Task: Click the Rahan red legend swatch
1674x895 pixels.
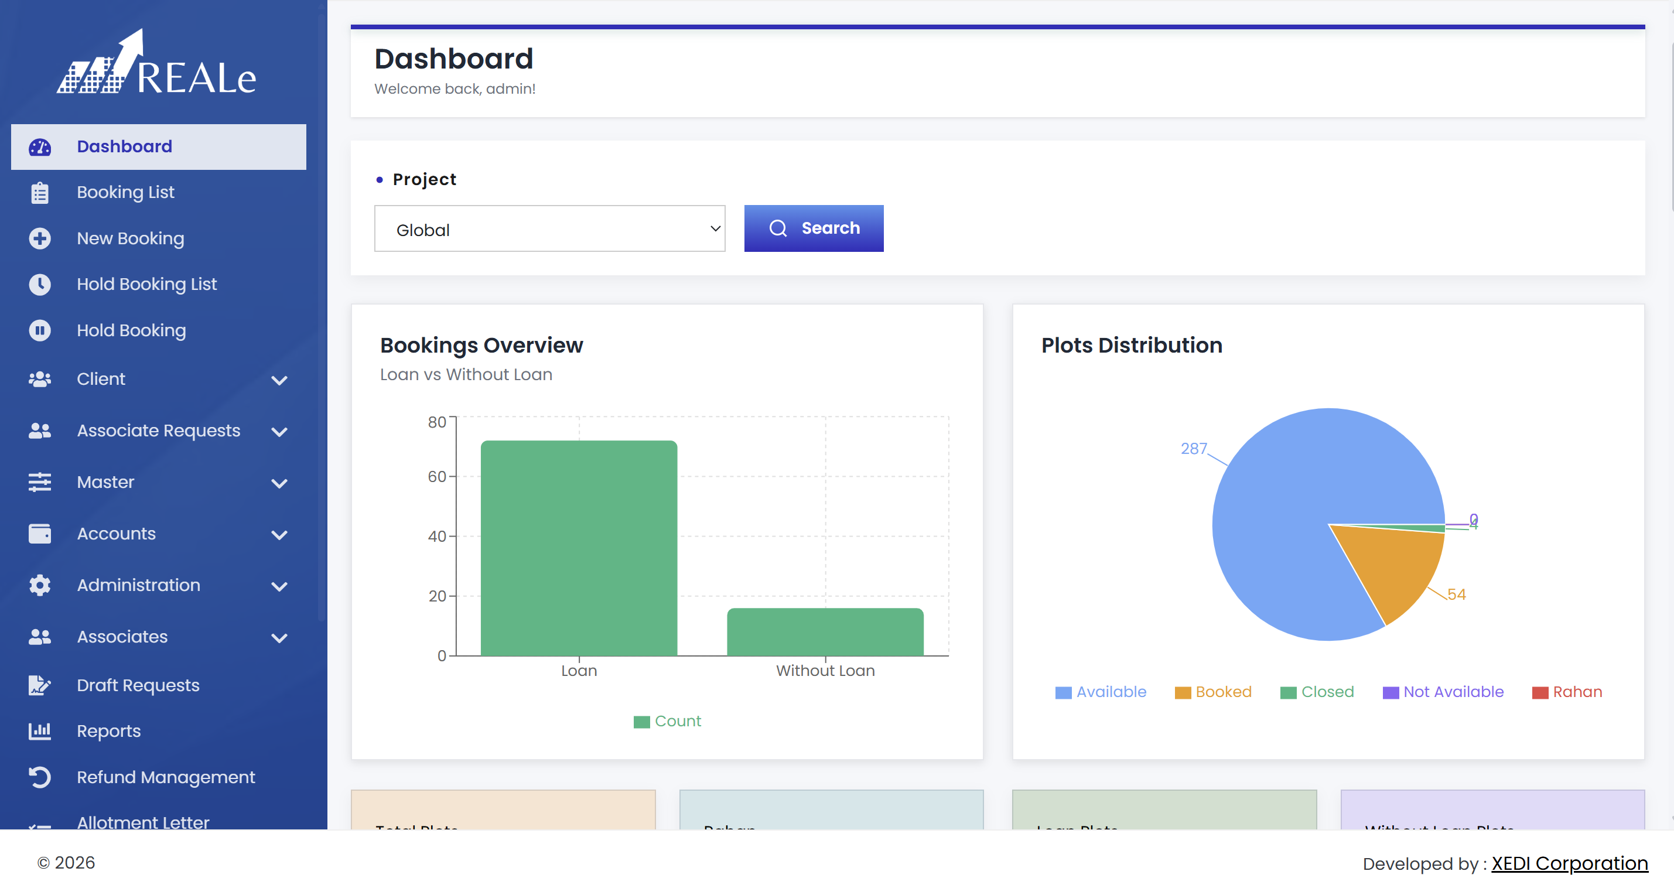Action: click(1539, 693)
